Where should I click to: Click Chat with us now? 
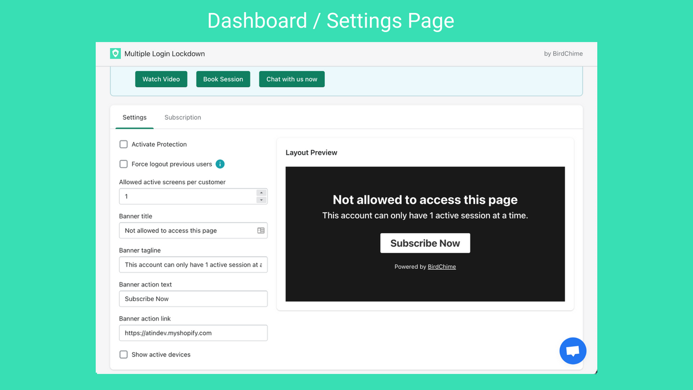click(292, 79)
